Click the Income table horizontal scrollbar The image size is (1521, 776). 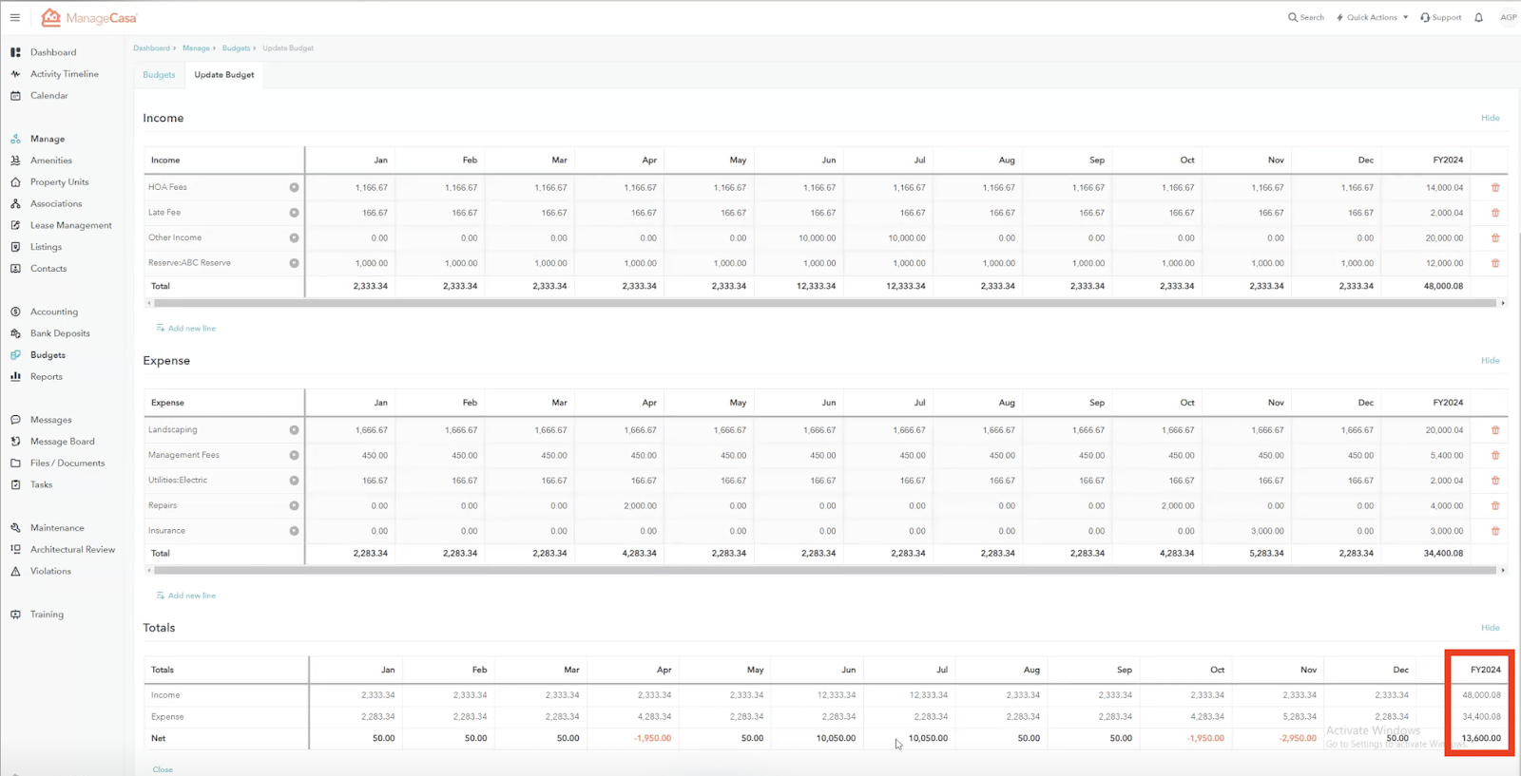pyautogui.click(x=824, y=303)
